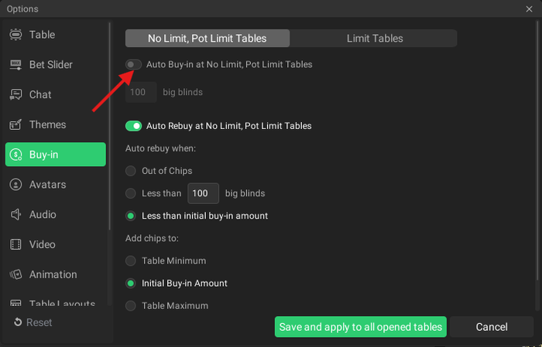
Task: Switch to the Limit Tables tab
Action: pos(373,38)
